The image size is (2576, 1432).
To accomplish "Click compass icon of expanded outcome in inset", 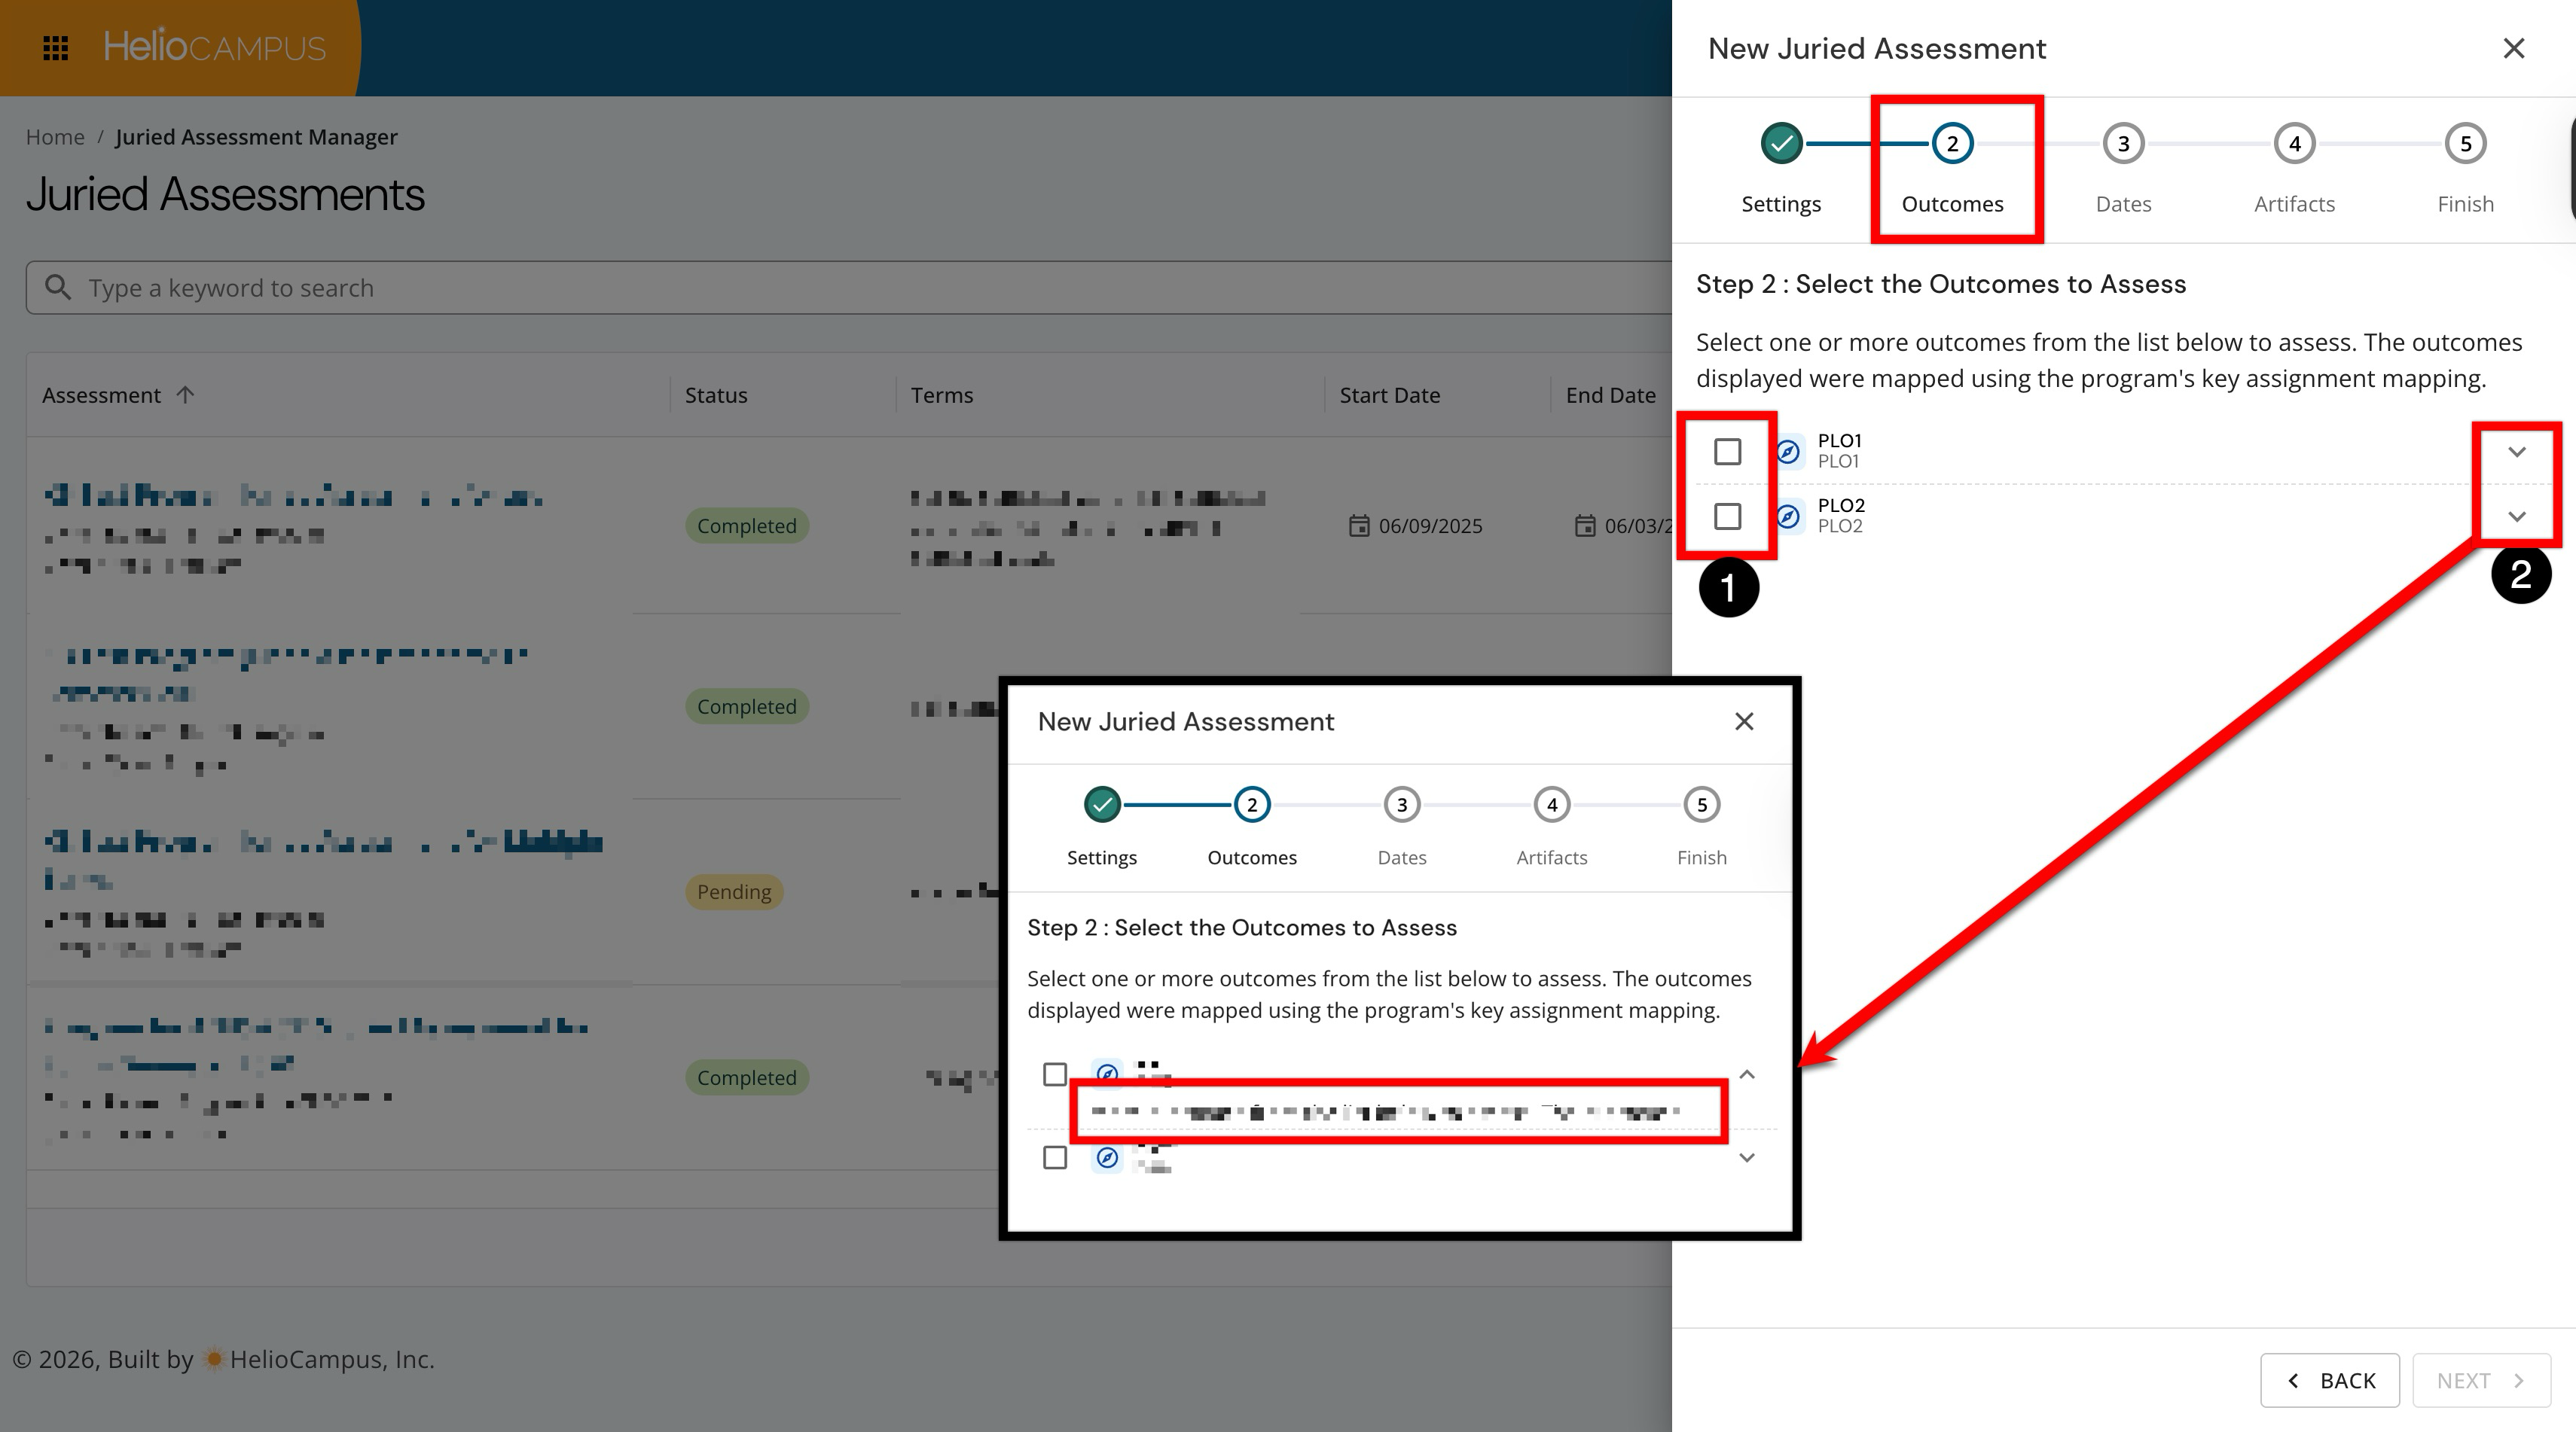I will pyautogui.click(x=1107, y=1074).
